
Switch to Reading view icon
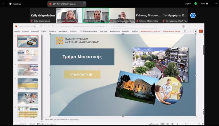point(173,124)
